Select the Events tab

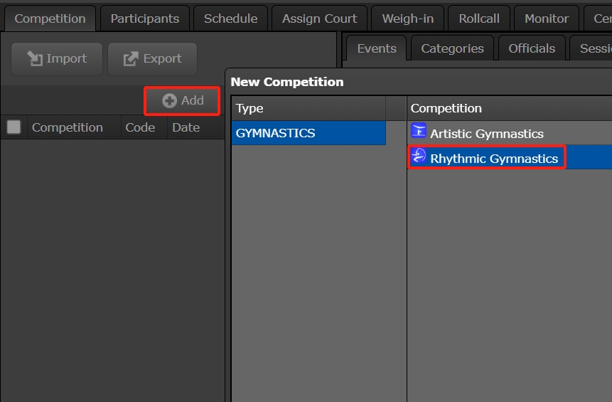click(376, 48)
